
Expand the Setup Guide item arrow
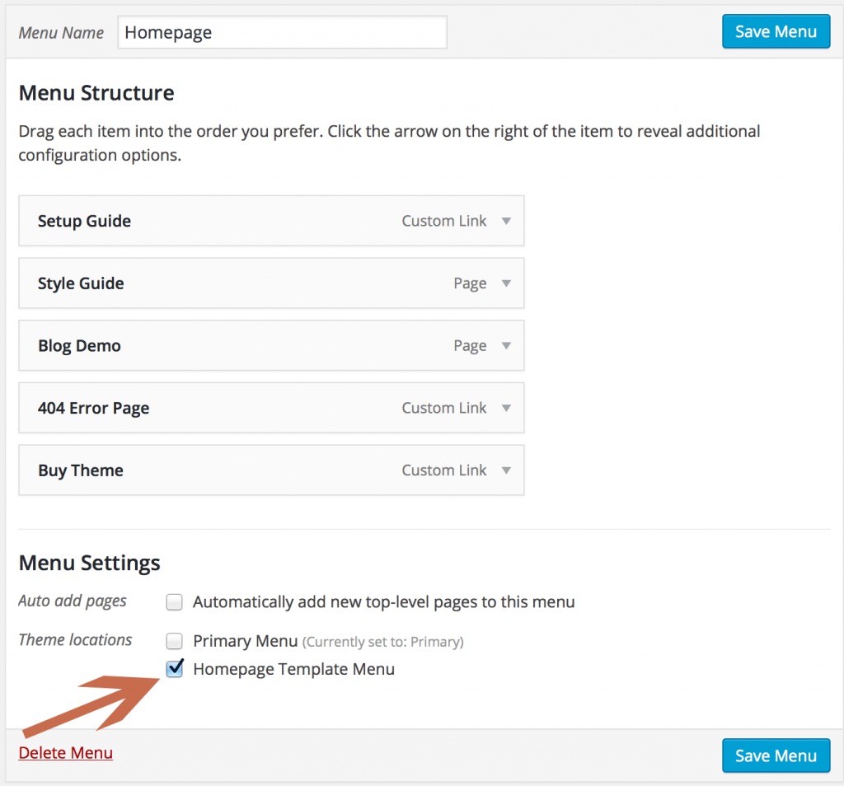click(x=506, y=221)
